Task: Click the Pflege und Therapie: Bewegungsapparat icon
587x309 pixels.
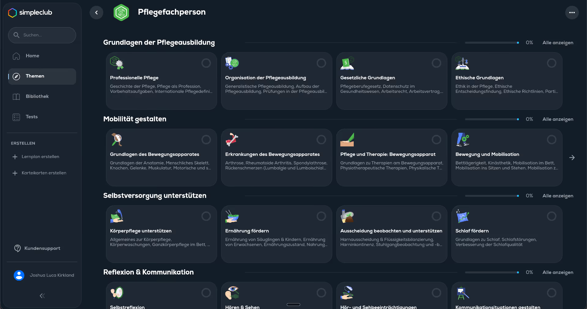Action: point(347,140)
